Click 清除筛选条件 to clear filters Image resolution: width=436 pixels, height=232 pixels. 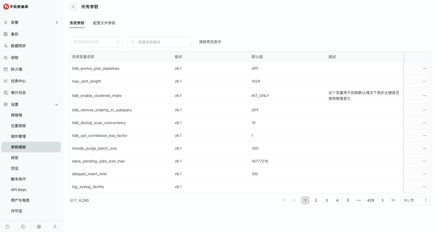click(x=210, y=42)
